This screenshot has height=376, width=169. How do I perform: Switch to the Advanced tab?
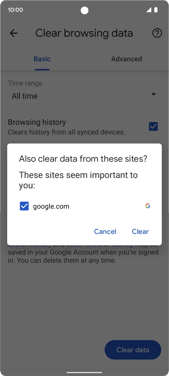tap(126, 59)
